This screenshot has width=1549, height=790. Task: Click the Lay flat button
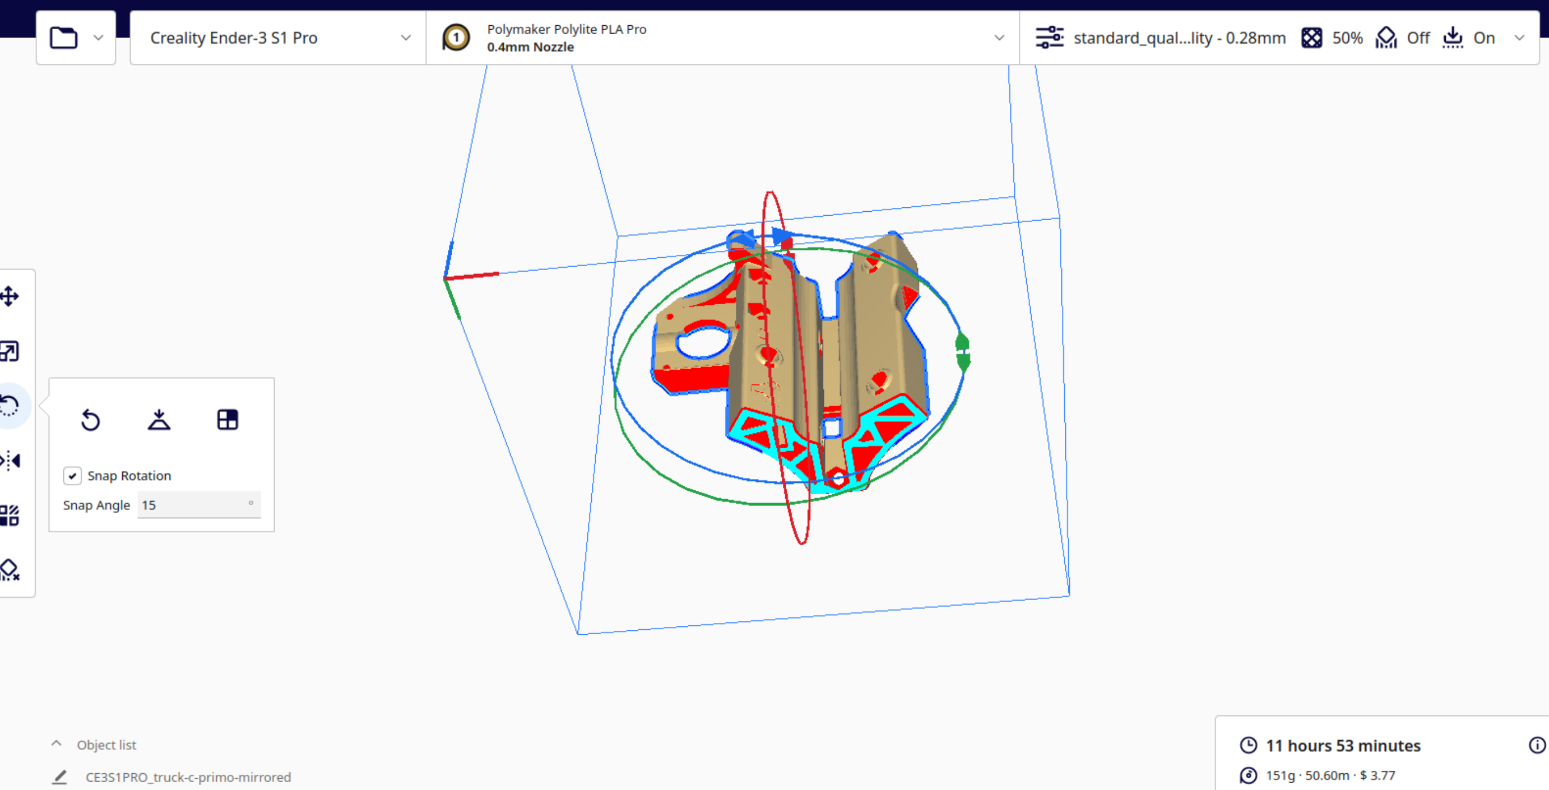(x=159, y=420)
